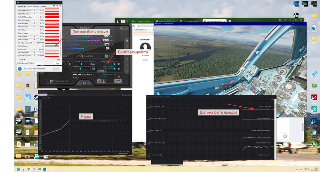320x172 pixels.
Task: Switch to Sensors tab in GPU-Z
Action: tap(29, 6)
